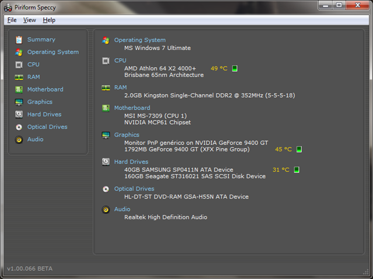Click the 49 °C CPU temperature value
The height and width of the screenshot is (279, 373).
point(219,69)
